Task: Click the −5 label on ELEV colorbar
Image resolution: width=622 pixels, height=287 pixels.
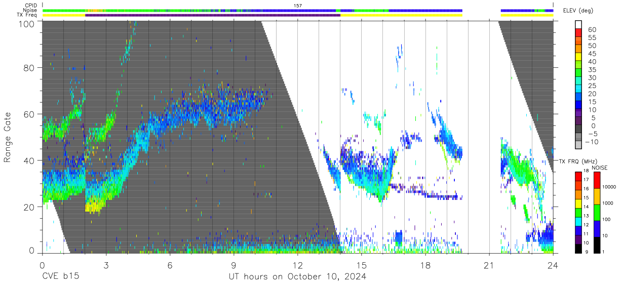Action: (x=592, y=134)
